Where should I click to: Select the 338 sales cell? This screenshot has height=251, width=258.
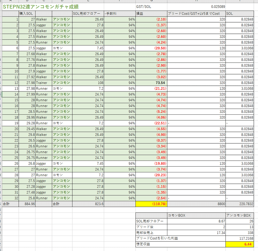point(240,233)
